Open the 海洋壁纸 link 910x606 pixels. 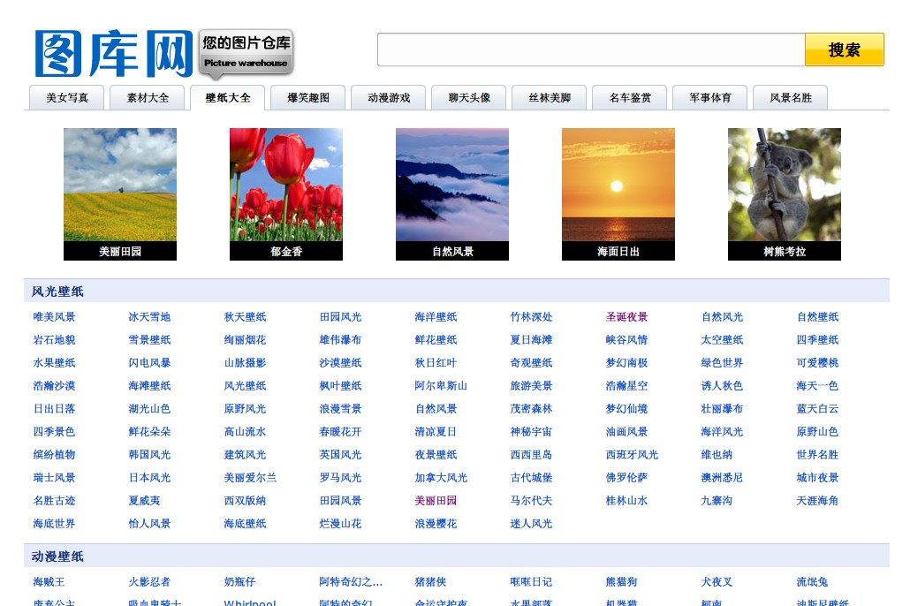[436, 317]
